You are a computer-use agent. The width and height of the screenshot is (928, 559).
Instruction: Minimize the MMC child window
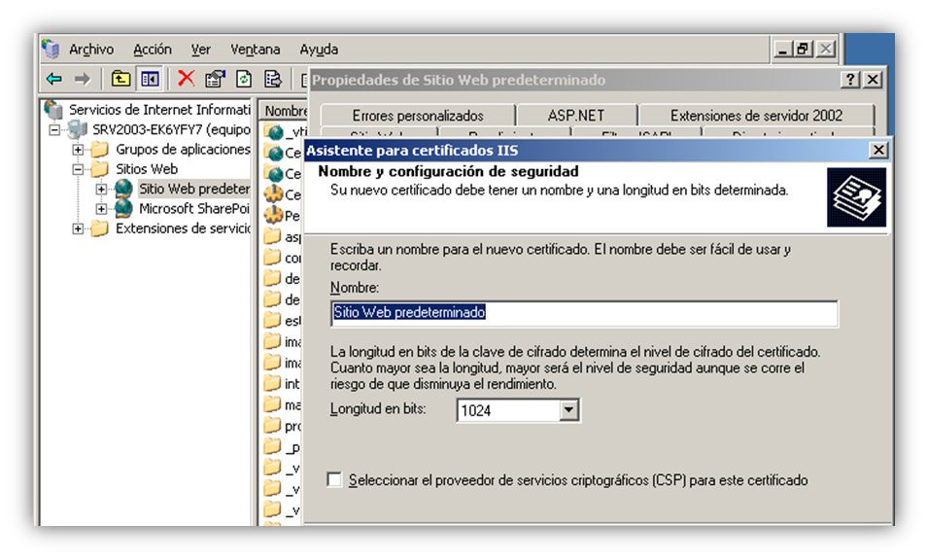[x=783, y=50]
